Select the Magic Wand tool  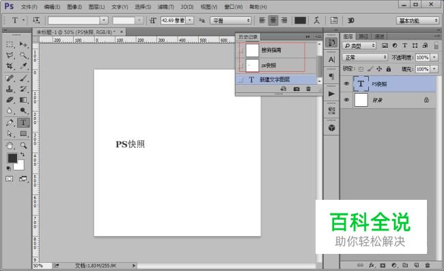point(23,55)
